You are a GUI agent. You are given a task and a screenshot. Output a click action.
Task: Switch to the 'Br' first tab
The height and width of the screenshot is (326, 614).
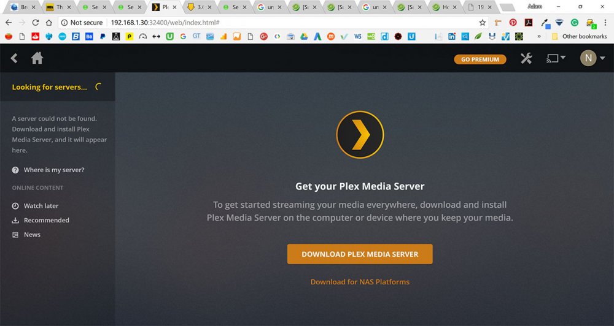click(23, 7)
